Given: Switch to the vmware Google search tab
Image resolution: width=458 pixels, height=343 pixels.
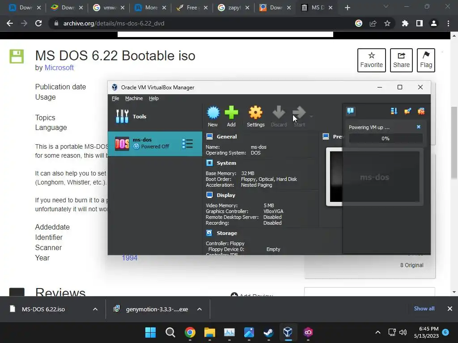Looking at the screenshot, I should point(109,8).
